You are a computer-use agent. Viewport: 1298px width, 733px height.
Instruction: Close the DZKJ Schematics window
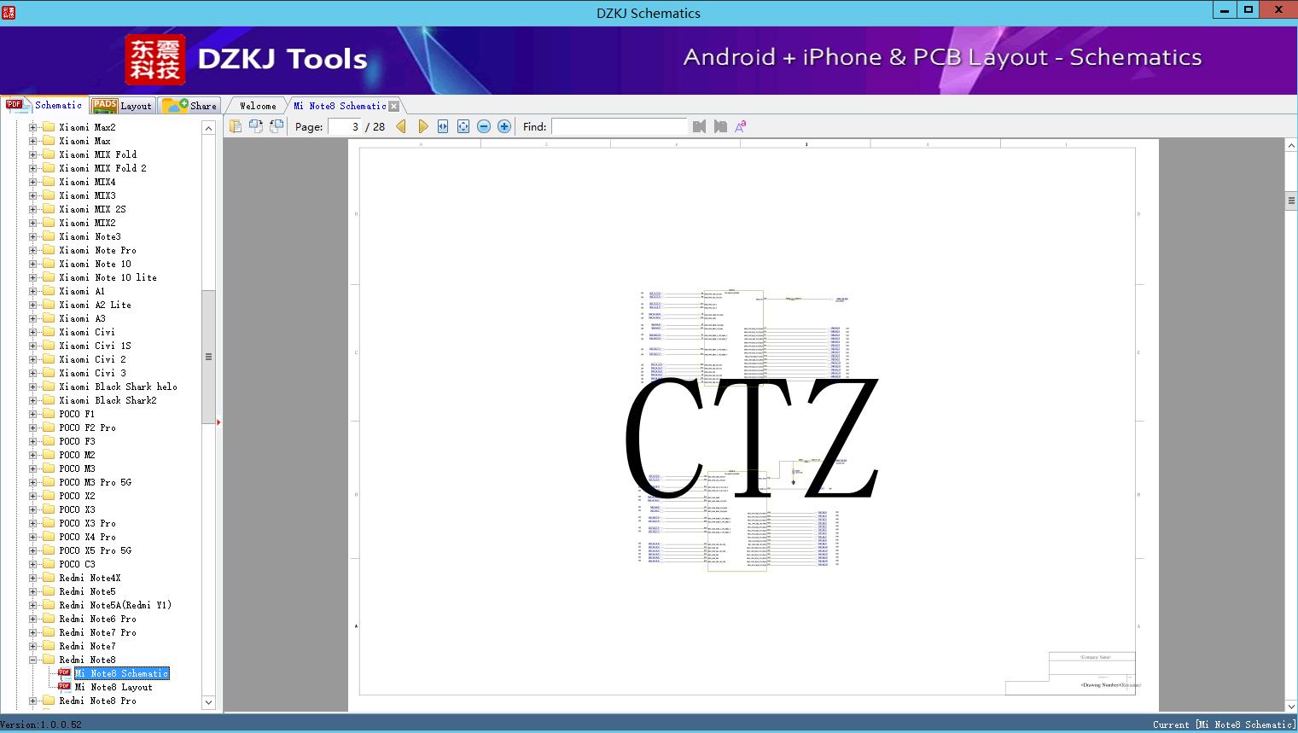click(1279, 10)
